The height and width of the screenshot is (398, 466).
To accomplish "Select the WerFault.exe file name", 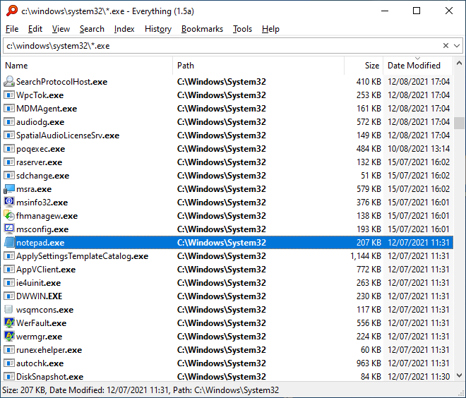I will pyautogui.click(x=42, y=323).
